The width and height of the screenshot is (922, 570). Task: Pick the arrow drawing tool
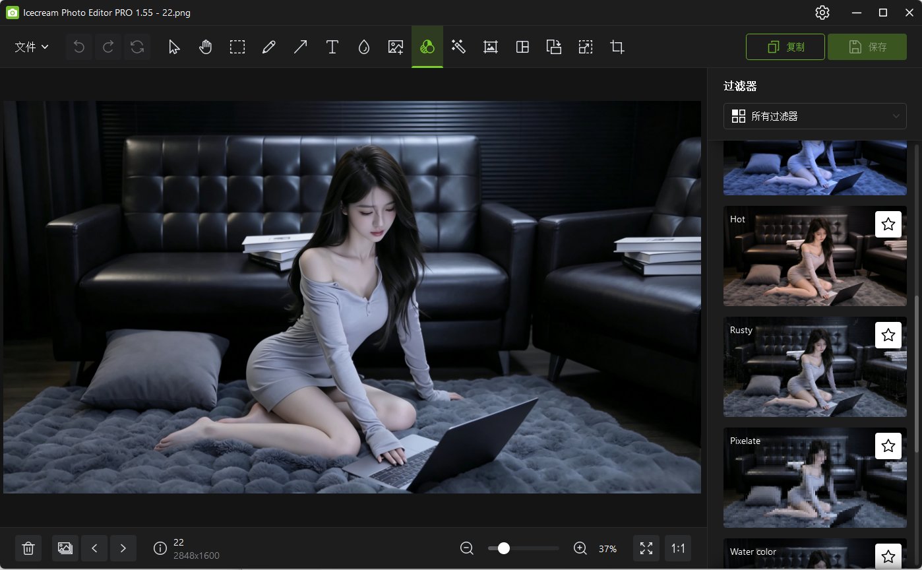pyautogui.click(x=300, y=47)
